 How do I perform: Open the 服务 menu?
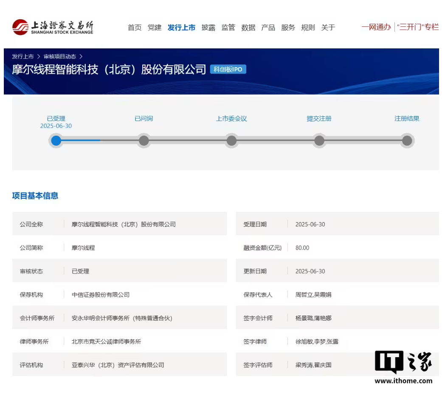pos(288,28)
